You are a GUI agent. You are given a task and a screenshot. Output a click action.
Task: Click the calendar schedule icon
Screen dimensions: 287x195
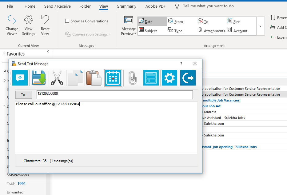point(113,78)
